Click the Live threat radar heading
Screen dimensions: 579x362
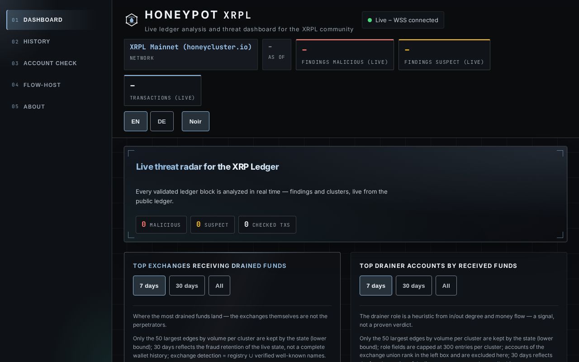(x=207, y=167)
